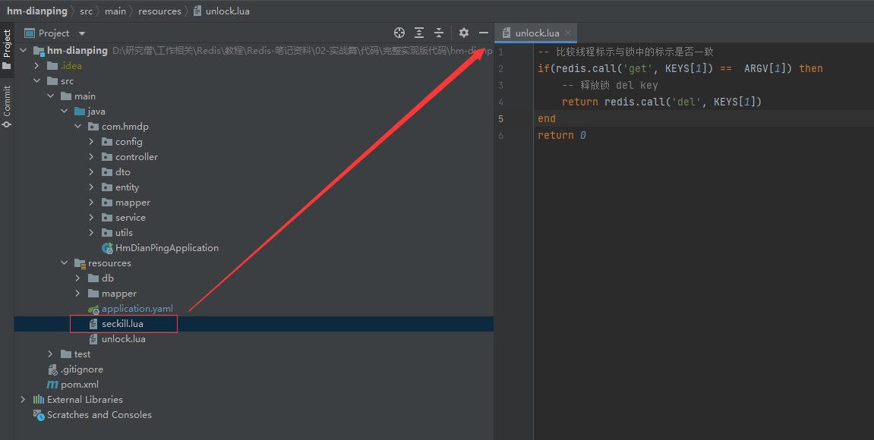Expand the test folder
The height and width of the screenshot is (440, 874).
point(50,354)
